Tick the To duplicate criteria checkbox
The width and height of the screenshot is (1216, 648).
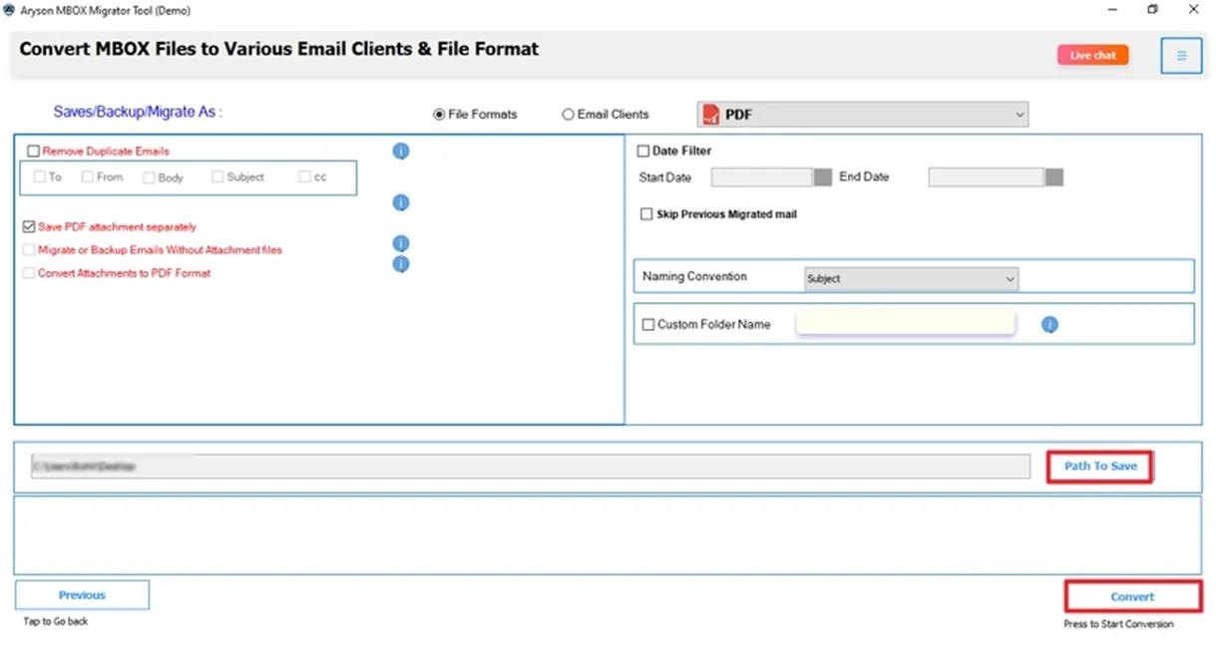pos(40,177)
